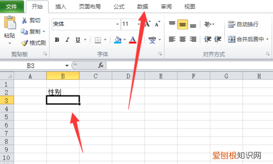
Task: Open merge and center dropdown arrow
Action: tap(267, 40)
